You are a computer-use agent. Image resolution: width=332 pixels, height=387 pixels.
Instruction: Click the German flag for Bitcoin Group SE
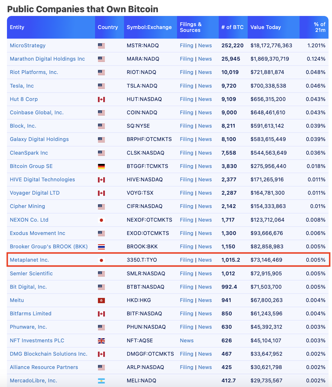[x=101, y=166]
